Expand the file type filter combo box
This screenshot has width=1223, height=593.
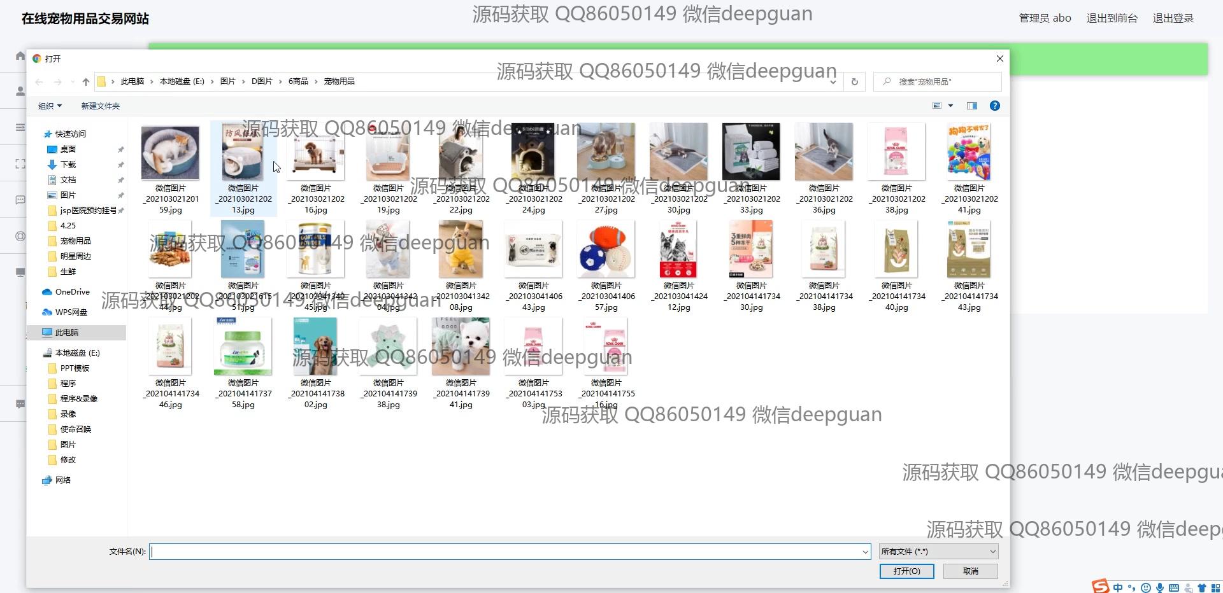pos(938,552)
